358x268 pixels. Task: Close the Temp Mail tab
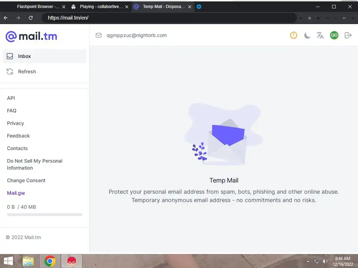(189, 7)
